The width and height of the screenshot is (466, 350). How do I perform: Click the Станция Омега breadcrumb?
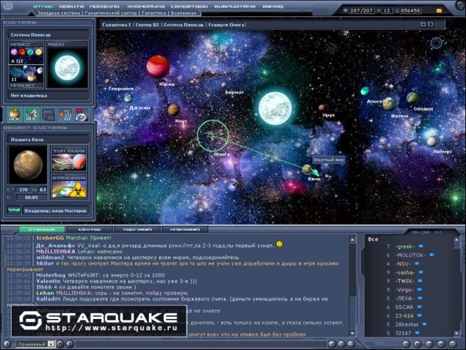(x=226, y=25)
